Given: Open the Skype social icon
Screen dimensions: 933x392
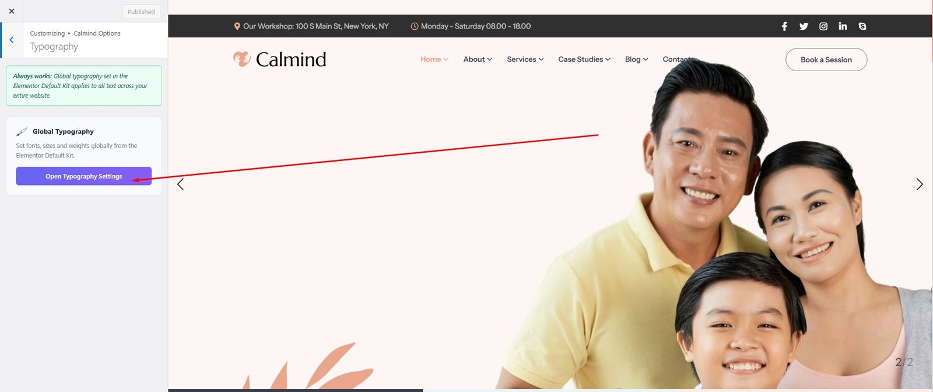Looking at the screenshot, I should click(x=862, y=26).
